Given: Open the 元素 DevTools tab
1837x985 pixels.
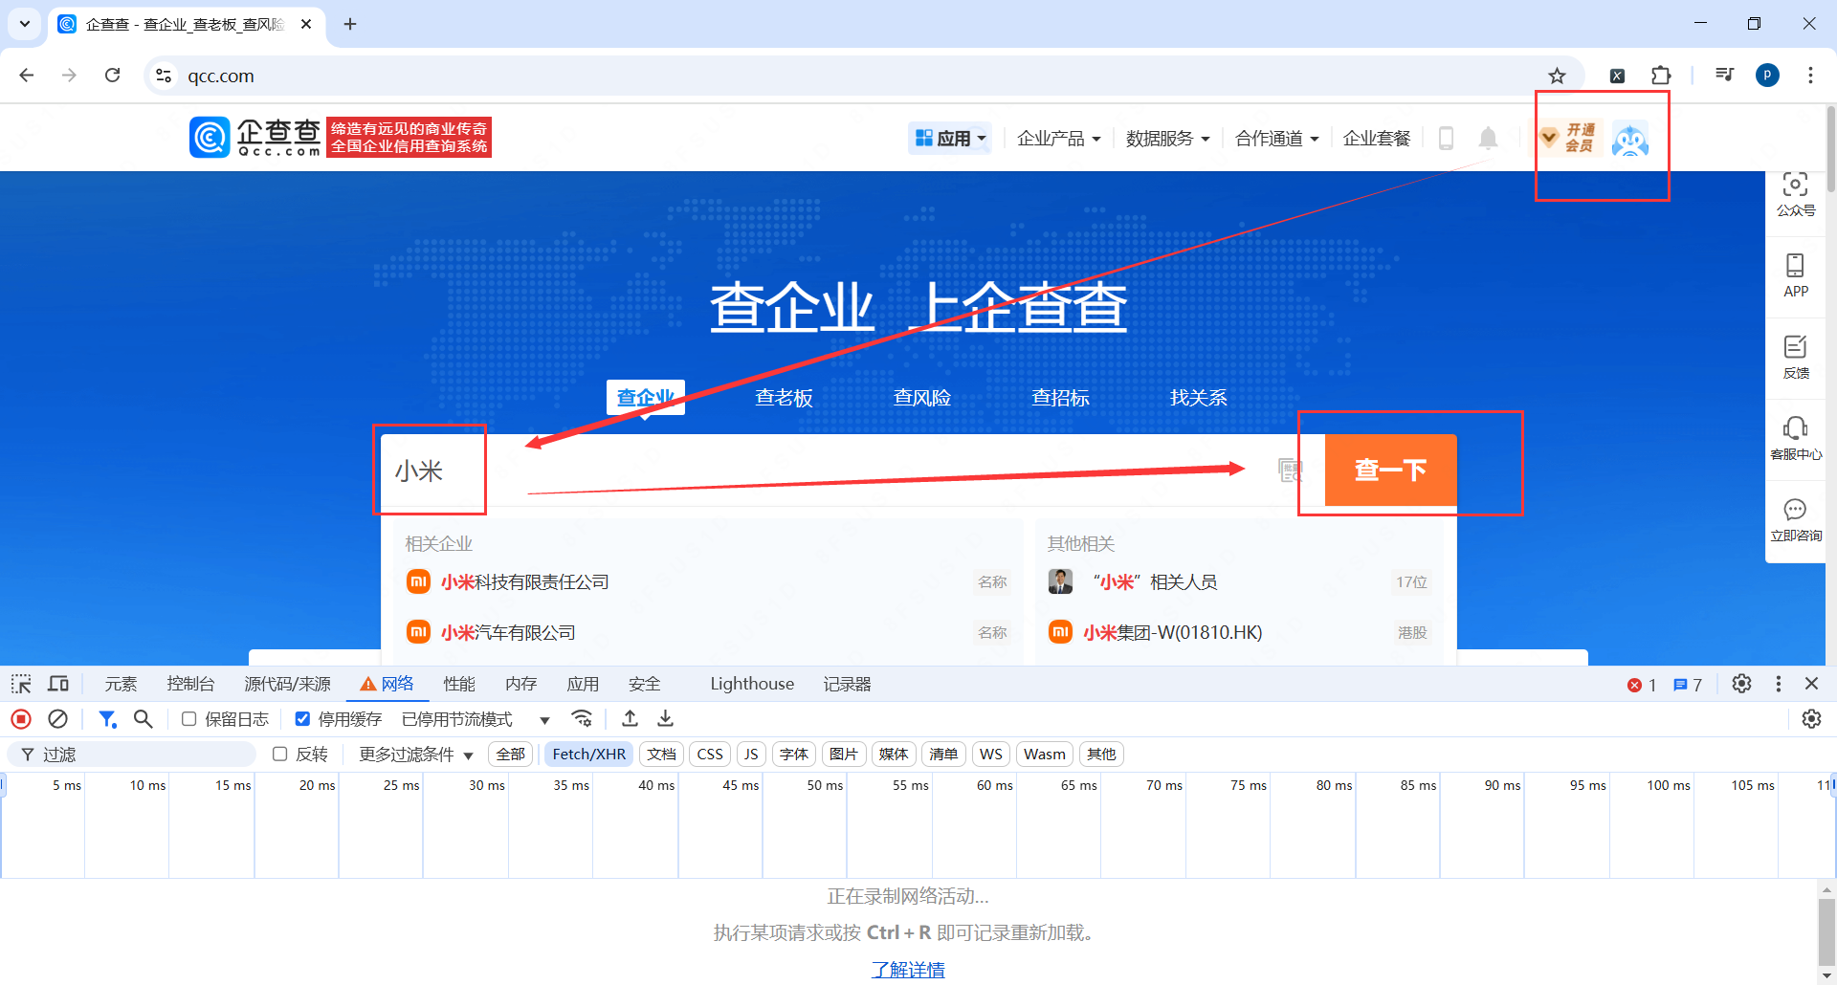Looking at the screenshot, I should coord(122,684).
